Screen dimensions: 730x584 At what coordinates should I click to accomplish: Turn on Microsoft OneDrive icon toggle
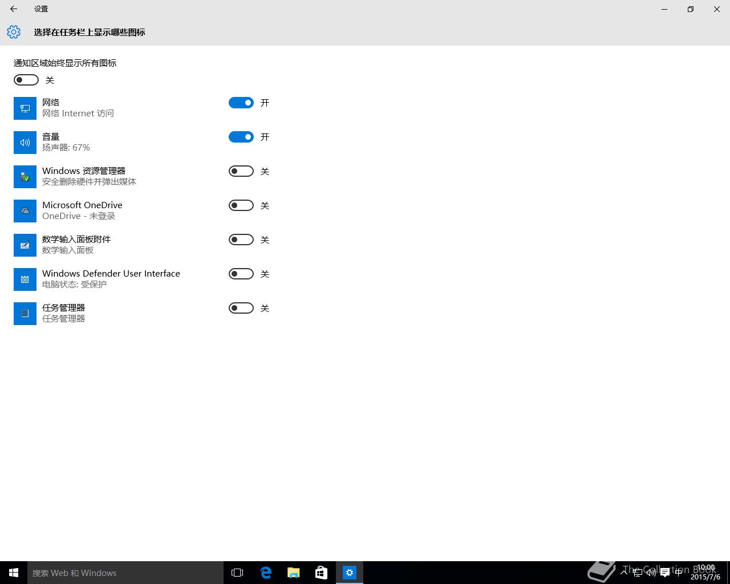click(x=241, y=205)
